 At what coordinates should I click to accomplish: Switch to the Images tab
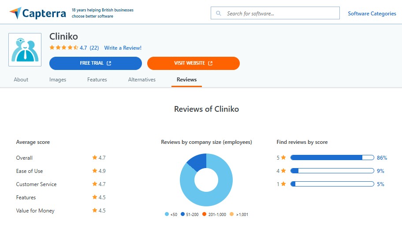[x=58, y=80]
